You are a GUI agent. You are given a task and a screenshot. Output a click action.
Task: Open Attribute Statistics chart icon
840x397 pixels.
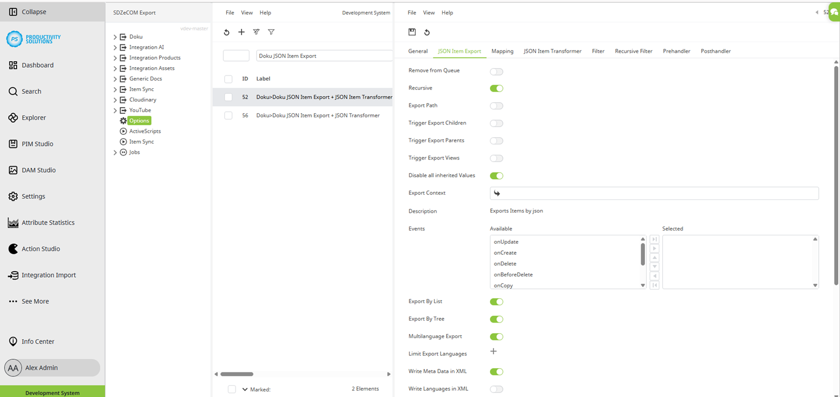click(13, 223)
